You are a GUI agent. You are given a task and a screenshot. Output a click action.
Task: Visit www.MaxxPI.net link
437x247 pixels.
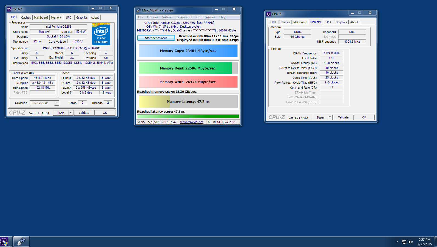[192, 122]
